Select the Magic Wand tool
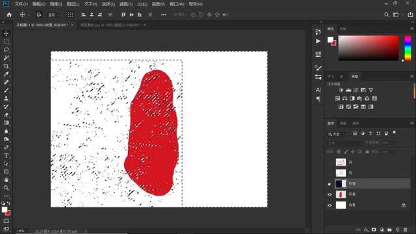The image size is (416, 234). 6,58
